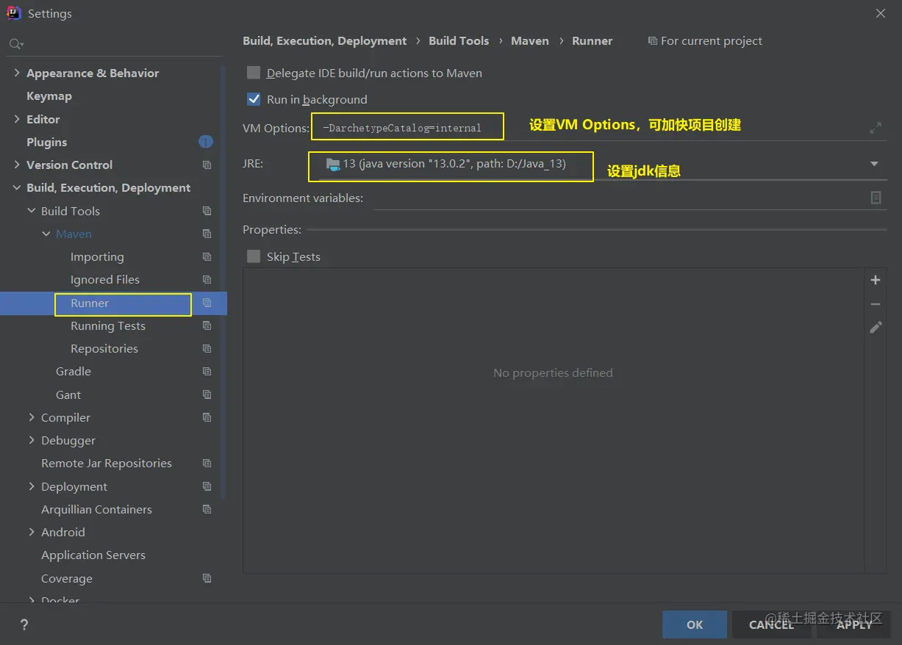Open Remote Jar Repositories settings
Image resolution: width=902 pixels, height=645 pixels.
coord(107,464)
